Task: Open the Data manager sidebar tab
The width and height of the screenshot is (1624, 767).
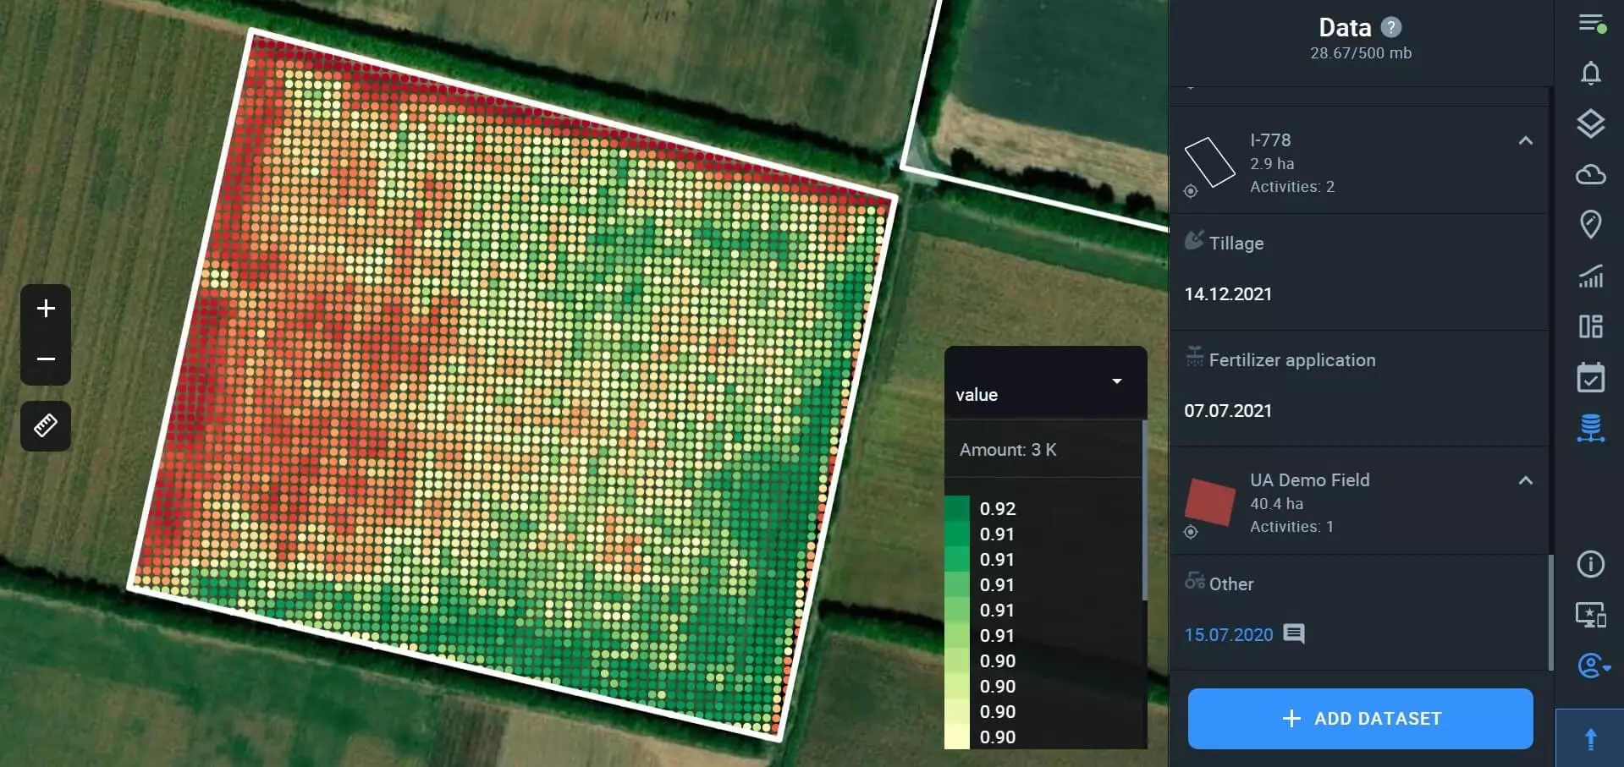Action: 1590,428
